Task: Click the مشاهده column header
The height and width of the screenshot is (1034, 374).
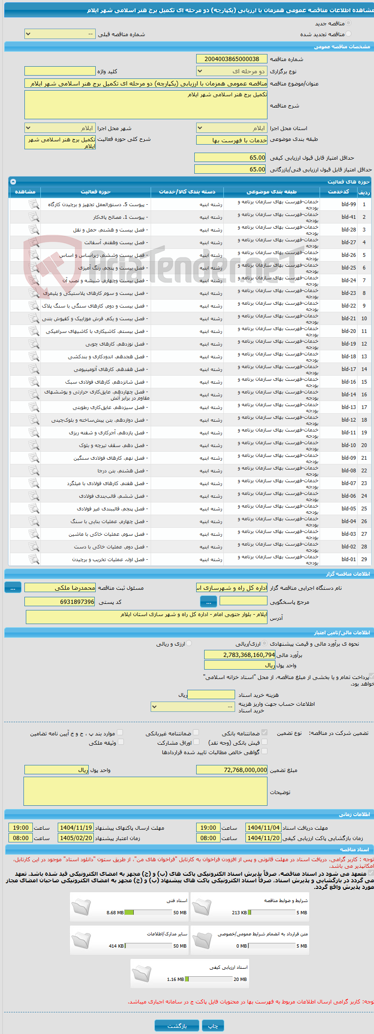Action: (x=25, y=191)
